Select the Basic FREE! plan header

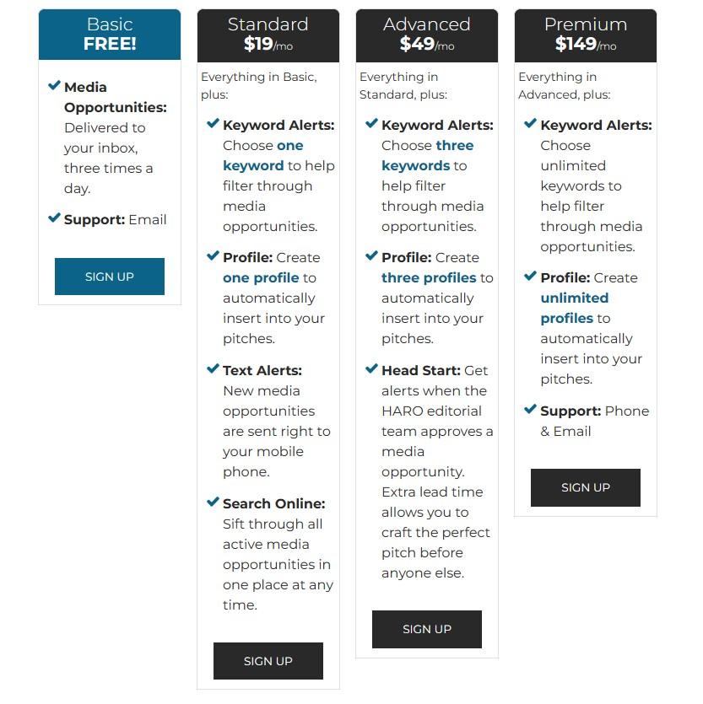click(x=110, y=35)
